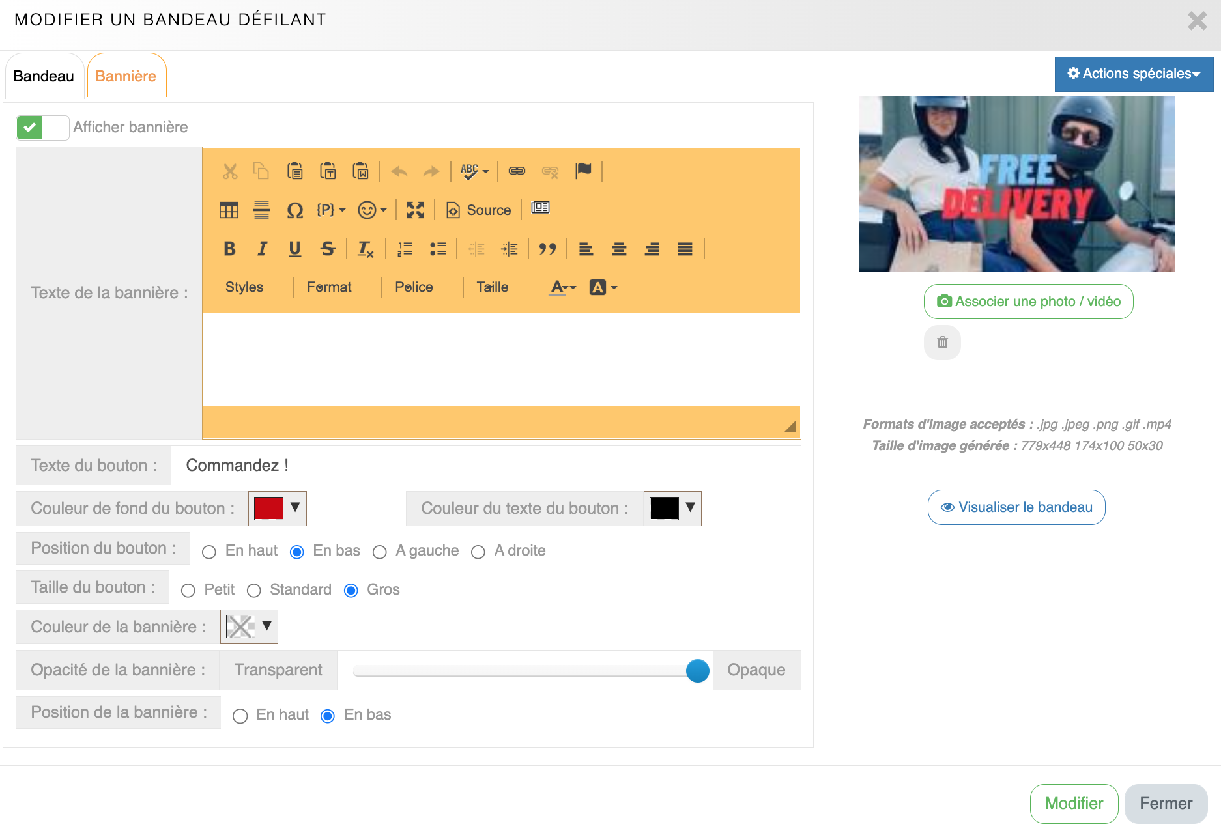Click the insert link icon

tap(517, 171)
